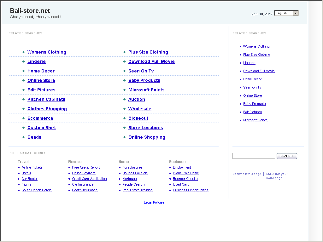Viewport: 323px width, 242px height.
Task: Open Legal Policies link
Action: tap(154, 202)
